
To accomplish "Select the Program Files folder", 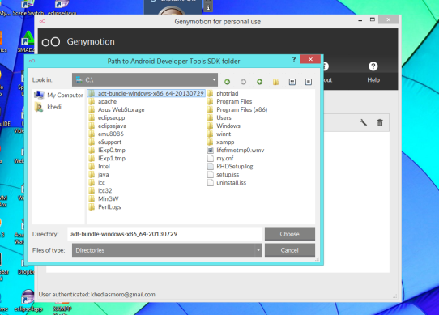I will coord(230,101).
